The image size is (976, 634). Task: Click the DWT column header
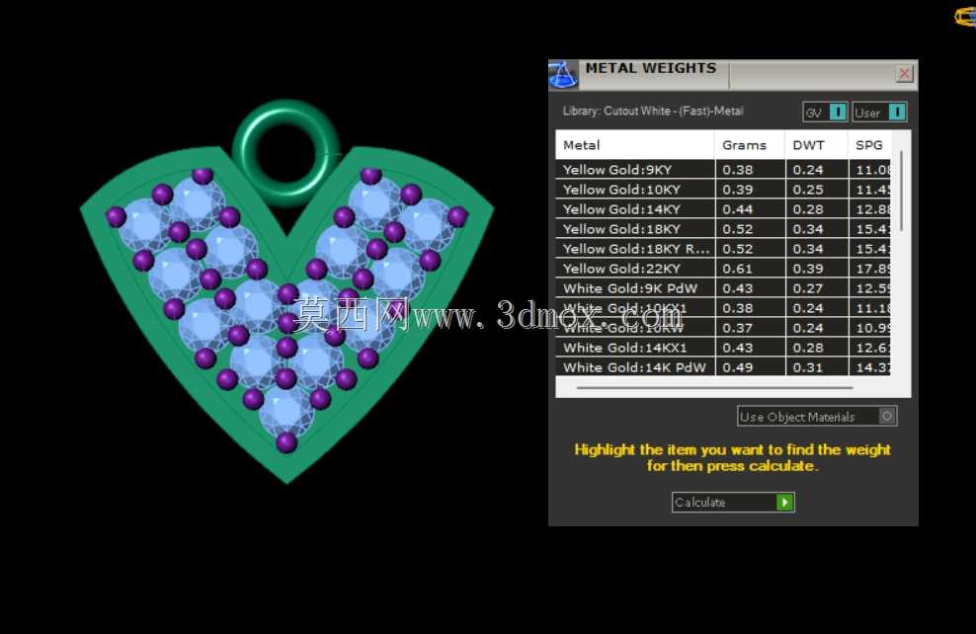[x=816, y=145]
